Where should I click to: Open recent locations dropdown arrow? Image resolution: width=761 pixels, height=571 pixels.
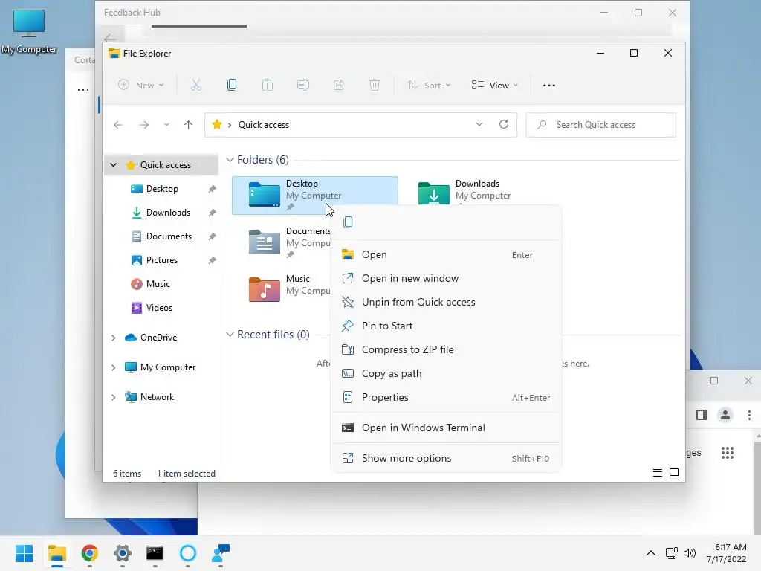point(166,125)
